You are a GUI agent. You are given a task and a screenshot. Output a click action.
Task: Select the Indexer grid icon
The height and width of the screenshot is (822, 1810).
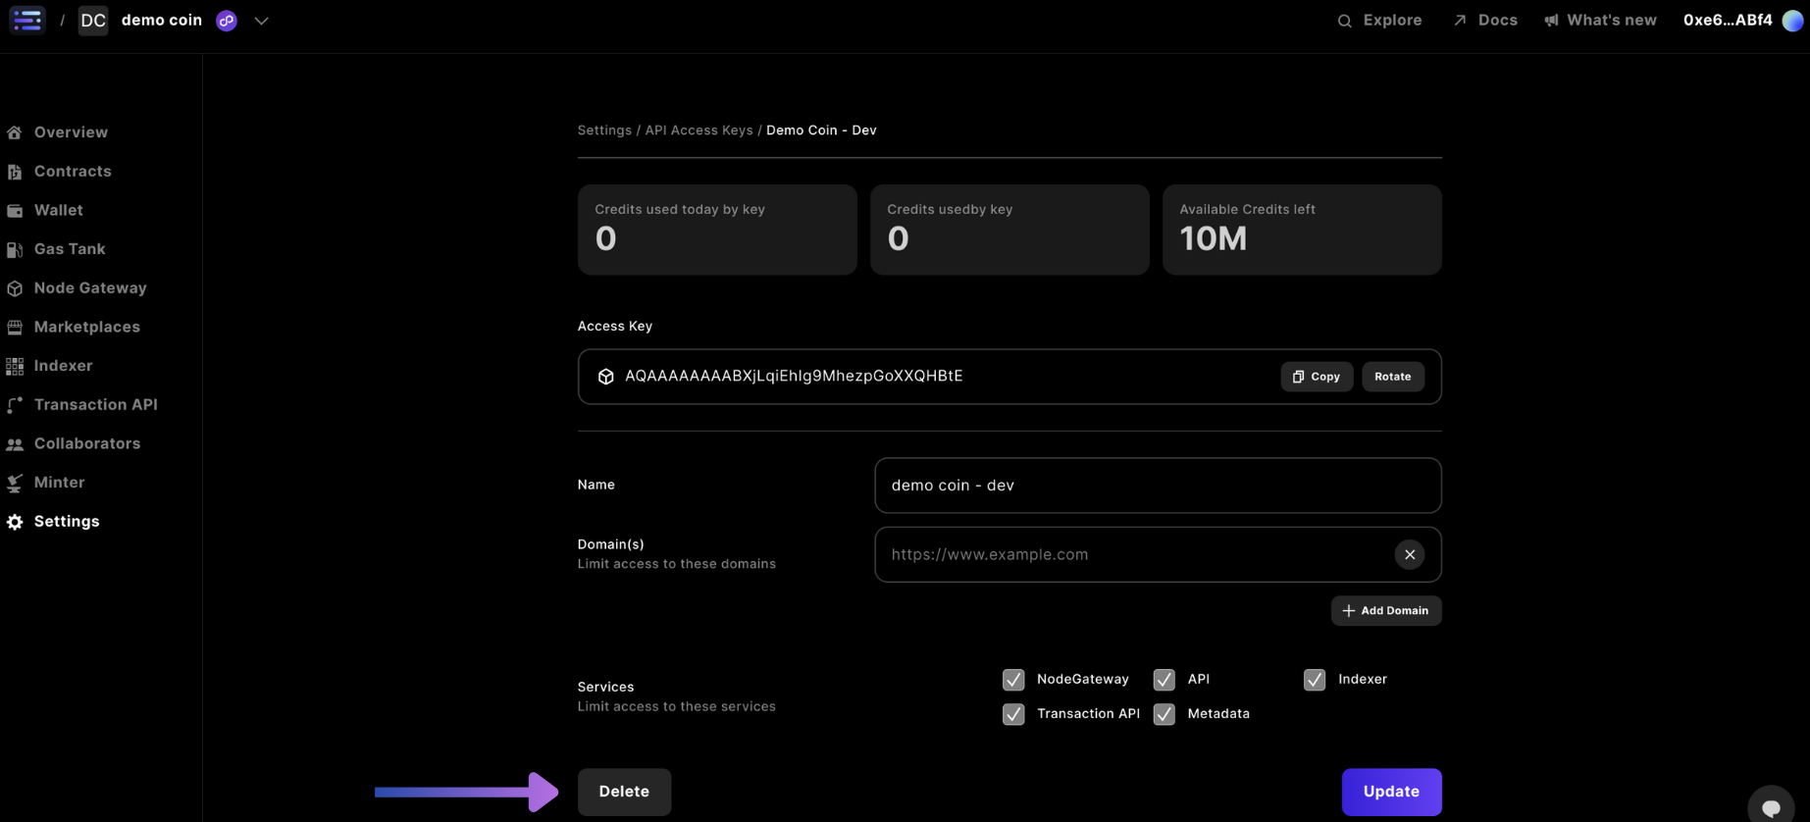point(15,366)
